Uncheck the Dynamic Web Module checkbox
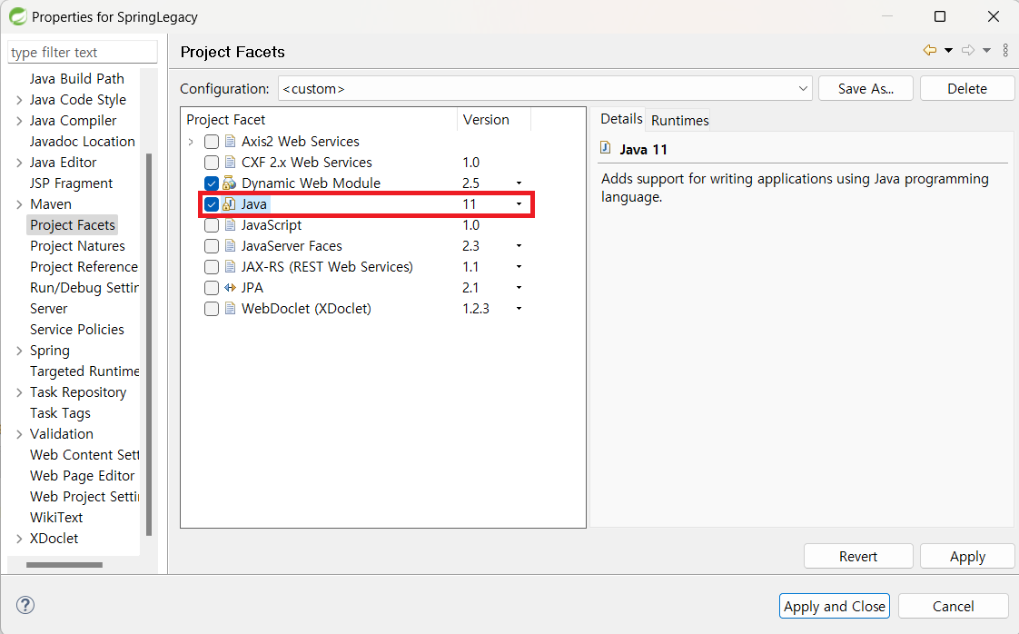The width and height of the screenshot is (1019, 634). pos(212,183)
